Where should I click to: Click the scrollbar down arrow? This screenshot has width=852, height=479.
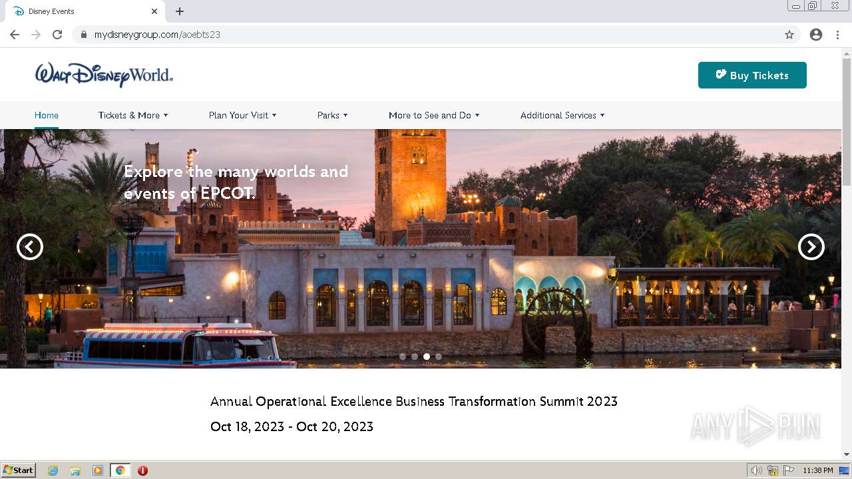[847, 454]
